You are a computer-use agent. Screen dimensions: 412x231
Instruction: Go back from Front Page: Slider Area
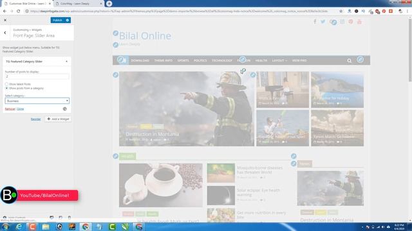(5, 33)
